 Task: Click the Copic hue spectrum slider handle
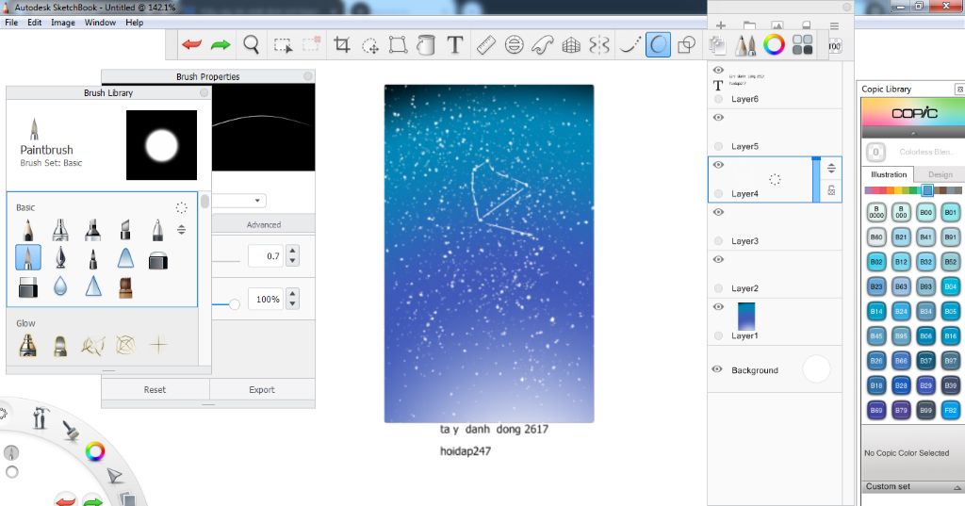coord(927,190)
